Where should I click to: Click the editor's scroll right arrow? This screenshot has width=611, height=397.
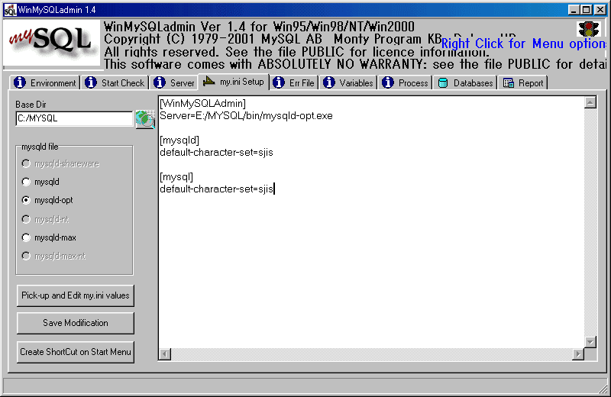point(578,354)
